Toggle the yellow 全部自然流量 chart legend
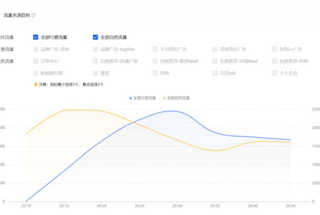The image size is (320, 215). click(x=176, y=98)
